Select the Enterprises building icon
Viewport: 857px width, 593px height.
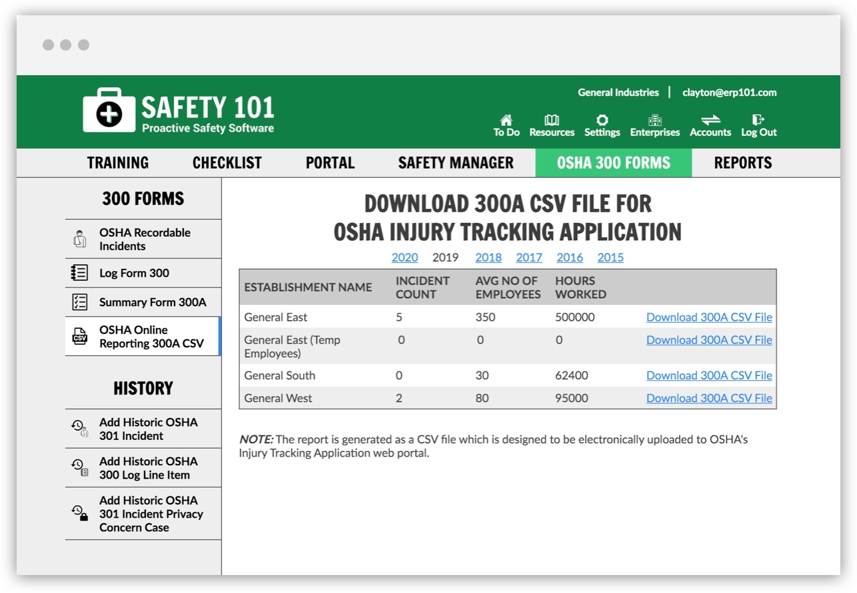[x=654, y=121]
